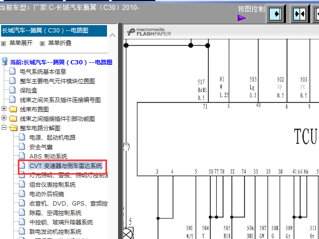The image size is (319, 239).
Task: Open 组合仪表控制系统 diagram
Action: coord(52,185)
